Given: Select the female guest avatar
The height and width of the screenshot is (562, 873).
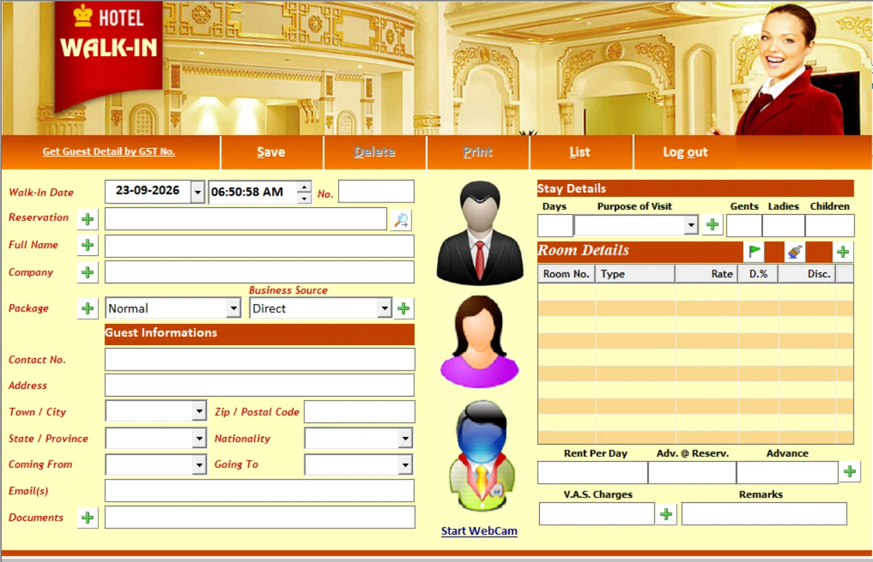Looking at the screenshot, I should point(479,342).
